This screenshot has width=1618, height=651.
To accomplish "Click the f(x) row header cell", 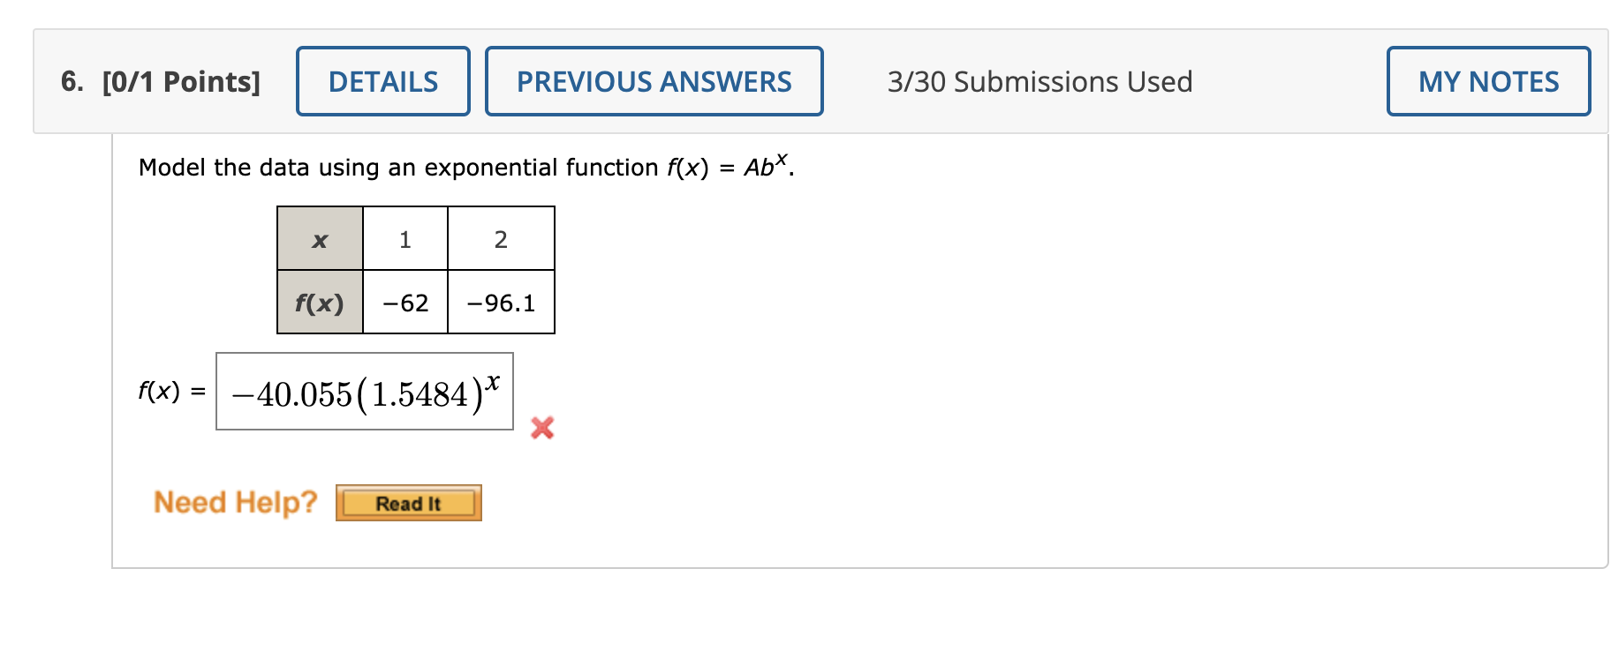I will [320, 302].
